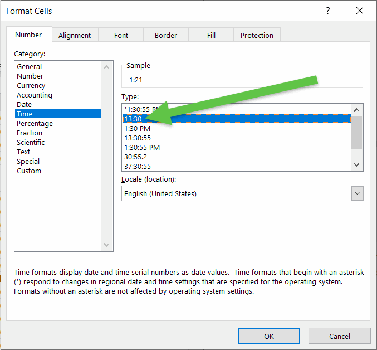Choose the 13:30:55 time format

click(138, 138)
